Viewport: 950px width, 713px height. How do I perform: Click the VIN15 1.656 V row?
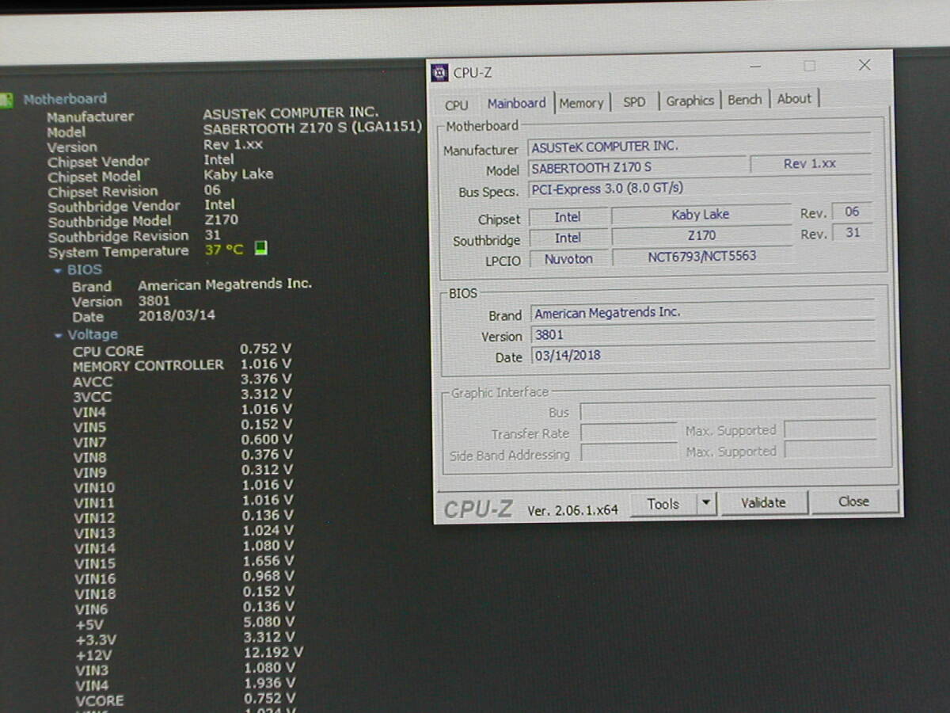[184, 562]
